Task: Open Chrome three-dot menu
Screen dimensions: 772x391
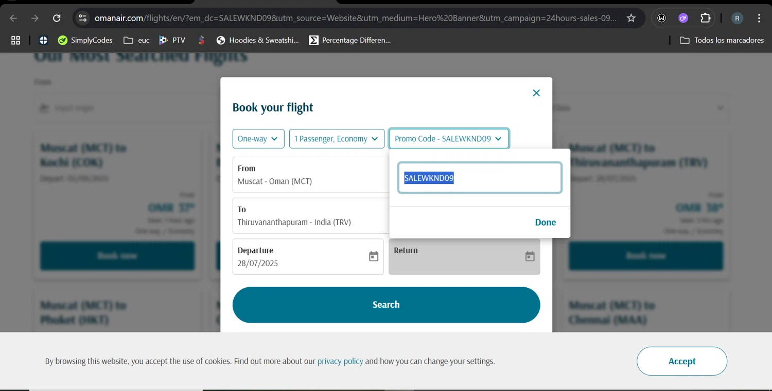Action: pos(759,18)
